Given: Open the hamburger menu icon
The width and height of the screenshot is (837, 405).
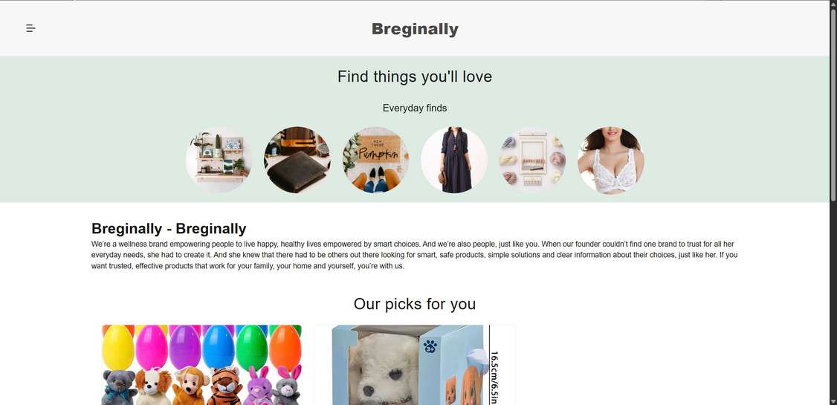Looking at the screenshot, I should 31,28.
